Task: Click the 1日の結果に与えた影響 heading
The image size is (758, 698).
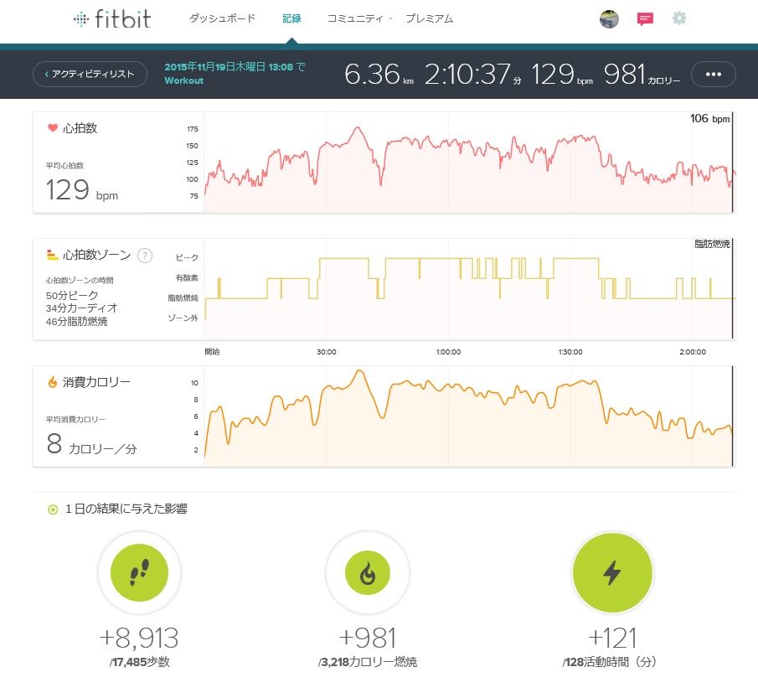Action: tap(126, 509)
